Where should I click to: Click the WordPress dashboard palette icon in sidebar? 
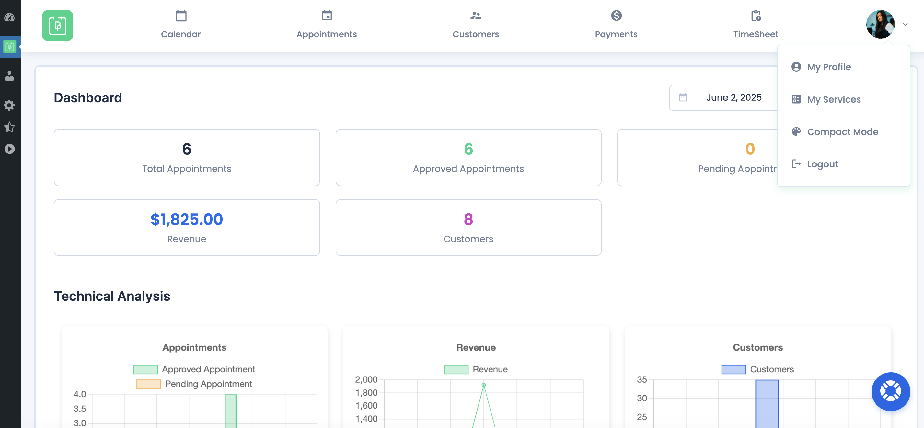pos(9,17)
